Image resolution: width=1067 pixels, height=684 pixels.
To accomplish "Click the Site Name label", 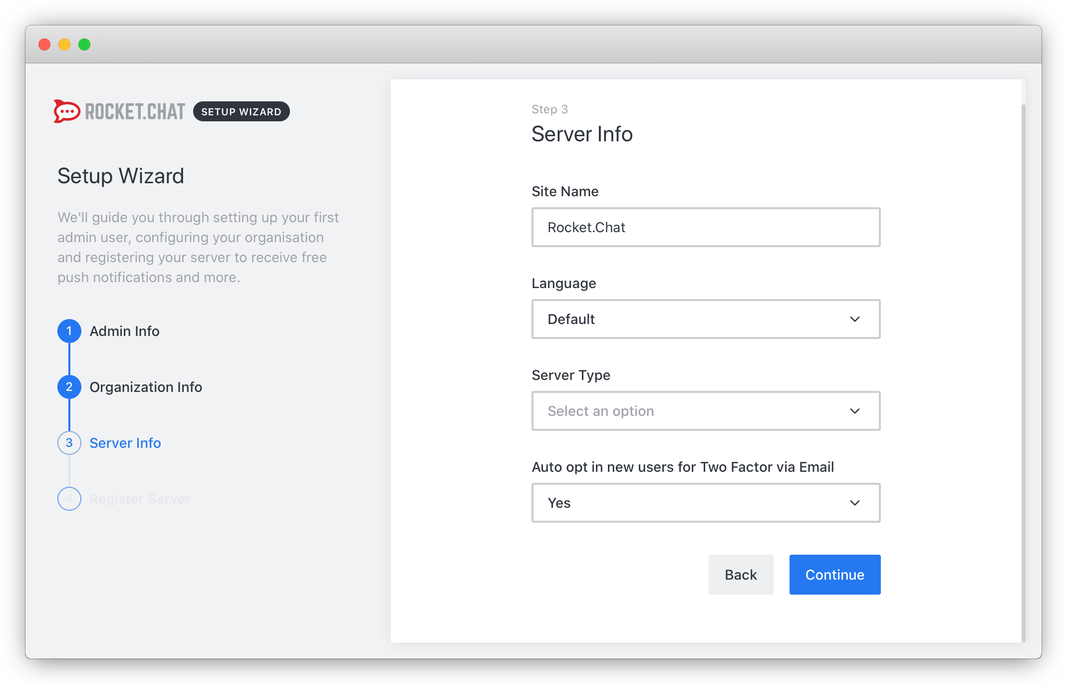I will click(565, 191).
